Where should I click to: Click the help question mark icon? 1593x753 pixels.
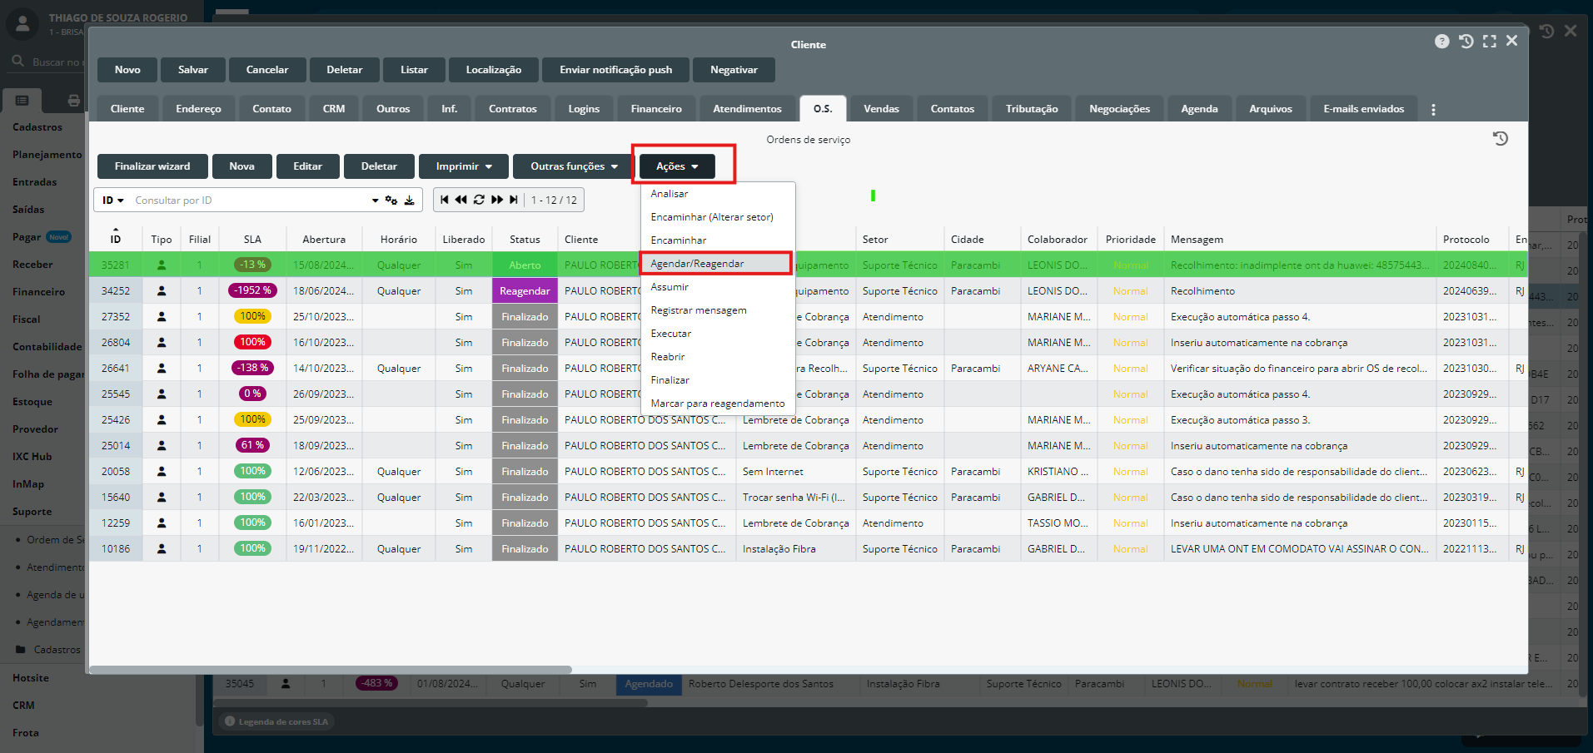click(x=1441, y=42)
